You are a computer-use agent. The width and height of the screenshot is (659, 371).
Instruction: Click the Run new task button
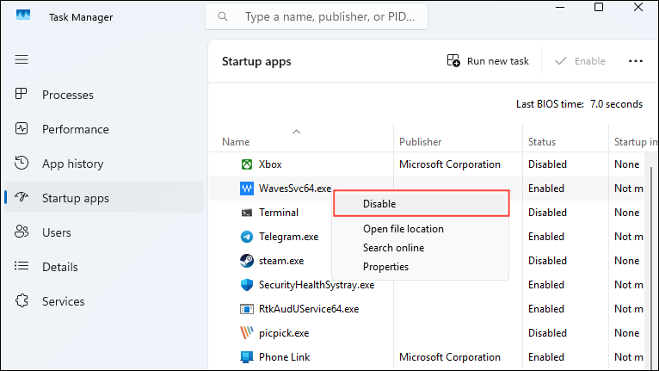coord(488,61)
